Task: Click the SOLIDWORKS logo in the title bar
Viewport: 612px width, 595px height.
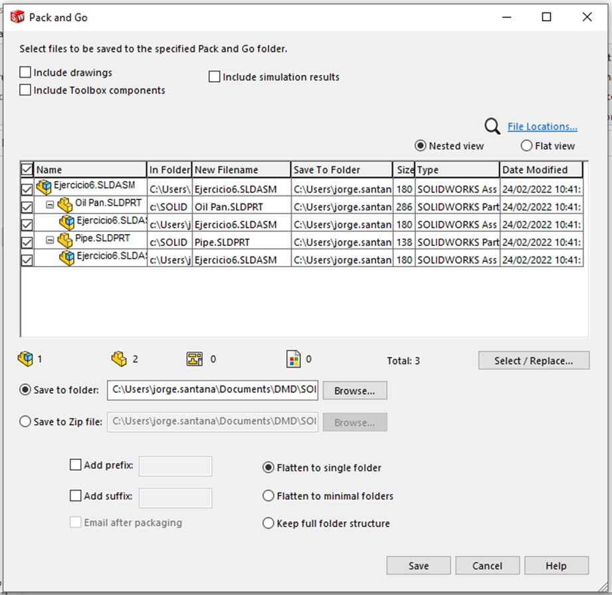Action: click(x=17, y=17)
